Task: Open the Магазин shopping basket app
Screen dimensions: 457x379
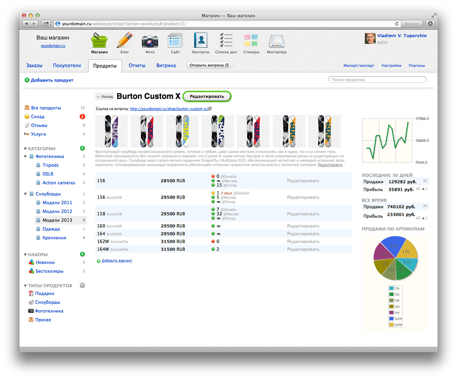Action: point(99,43)
